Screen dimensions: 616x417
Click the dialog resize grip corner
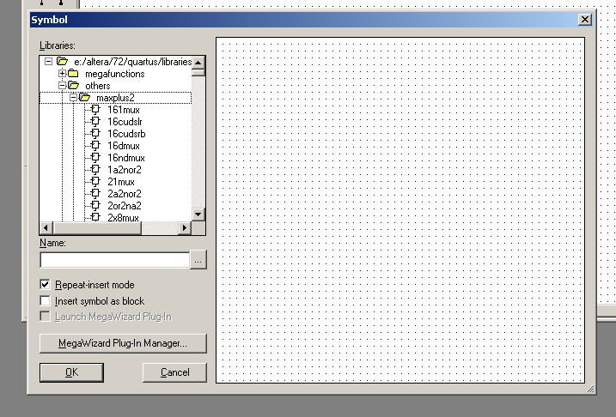point(590,389)
